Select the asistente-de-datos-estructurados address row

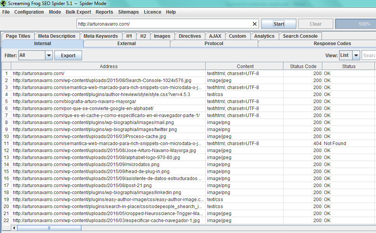pyautogui.click(x=108, y=179)
